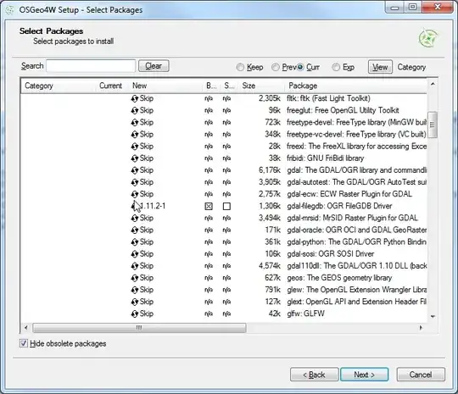
Task: Select the Prev radio option
Action: pos(276,67)
